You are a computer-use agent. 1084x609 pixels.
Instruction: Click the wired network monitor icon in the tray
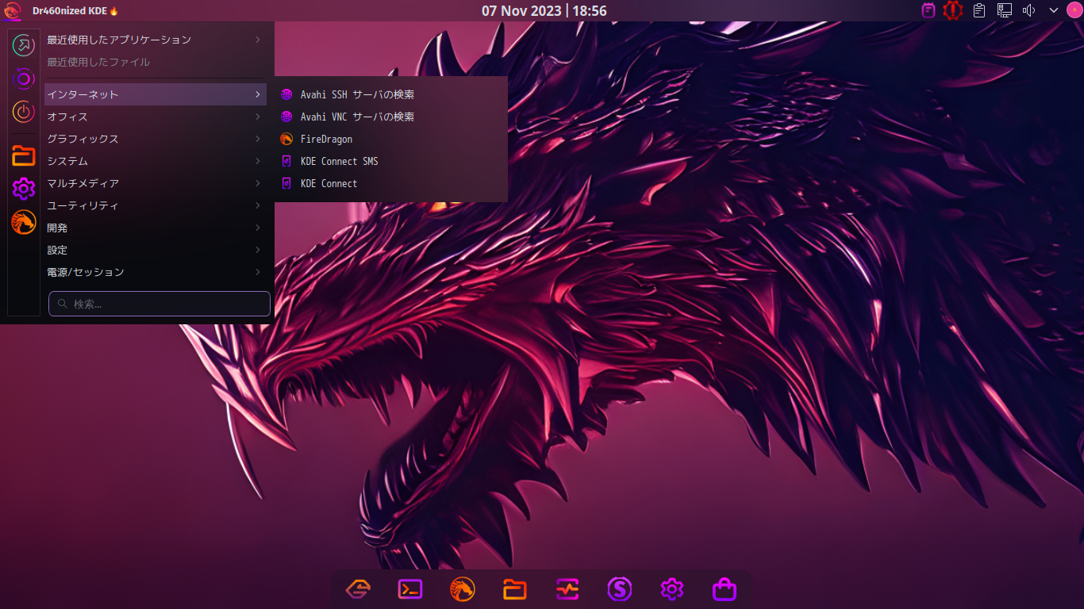click(1005, 10)
